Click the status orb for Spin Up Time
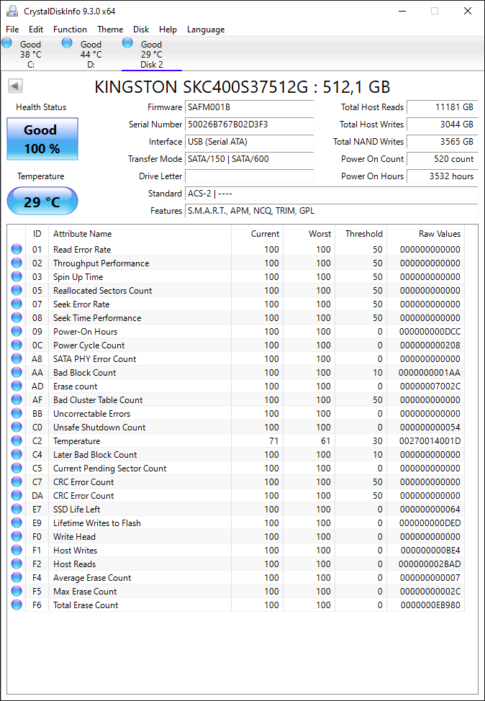485x701 pixels. [17, 277]
